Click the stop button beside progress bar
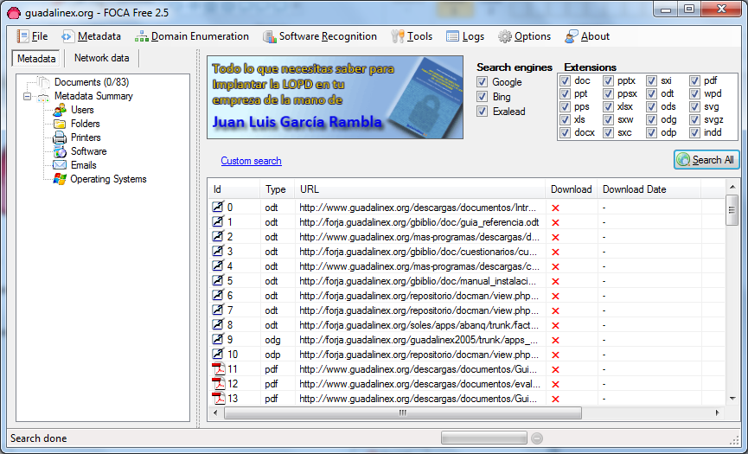 click(x=537, y=438)
